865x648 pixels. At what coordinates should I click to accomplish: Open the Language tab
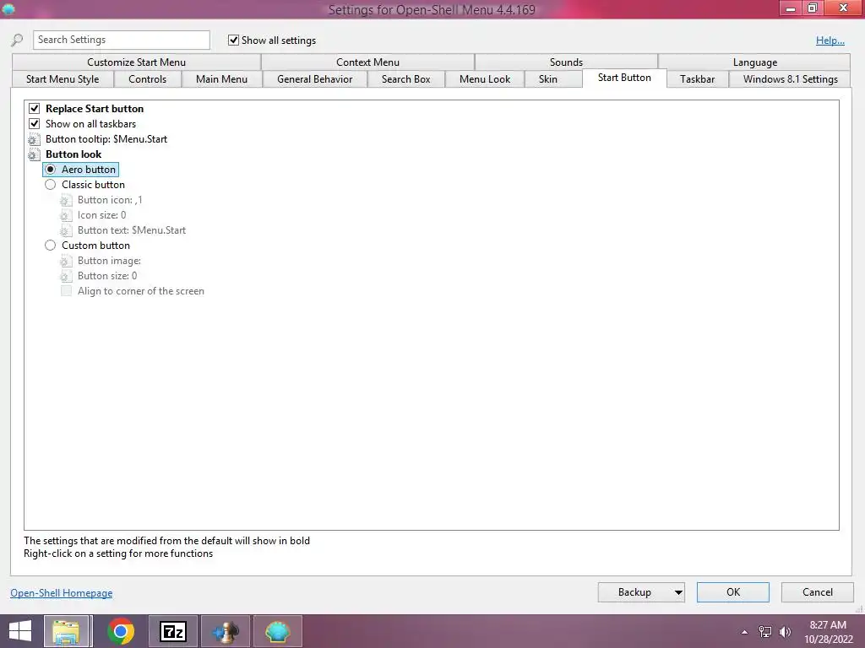click(x=754, y=62)
